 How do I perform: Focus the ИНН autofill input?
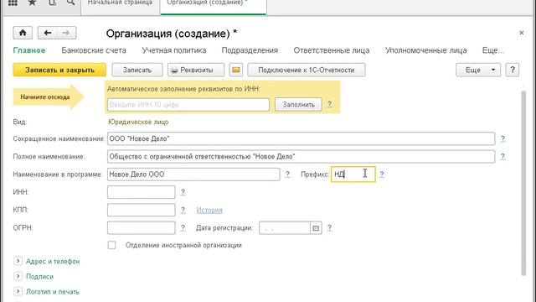click(x=188, y=104)
